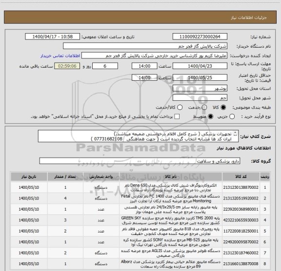Click the AGLIS holter monitor item name

click(171, 253)
